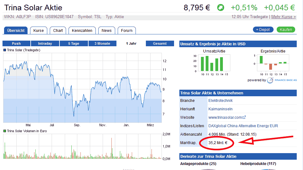This screenshot has width=303, height=170.
Task: Switch to the Übersicht tab
Action: pyautogui.click(x=16, y=31)
